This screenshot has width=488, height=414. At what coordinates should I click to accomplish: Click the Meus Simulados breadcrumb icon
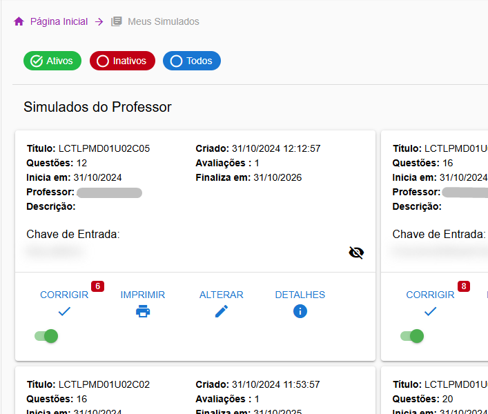click(x=117, y=21)
